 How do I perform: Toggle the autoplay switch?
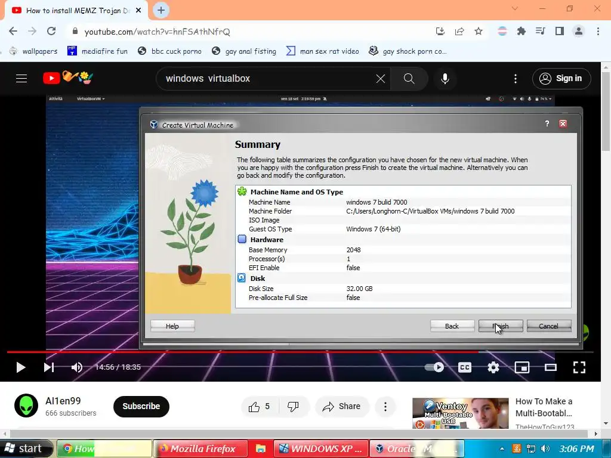pos(434,367)
